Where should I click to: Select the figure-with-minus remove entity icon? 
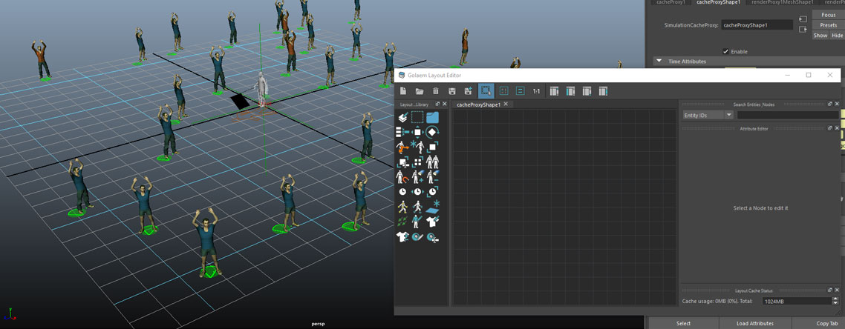[x=432, y=176]
